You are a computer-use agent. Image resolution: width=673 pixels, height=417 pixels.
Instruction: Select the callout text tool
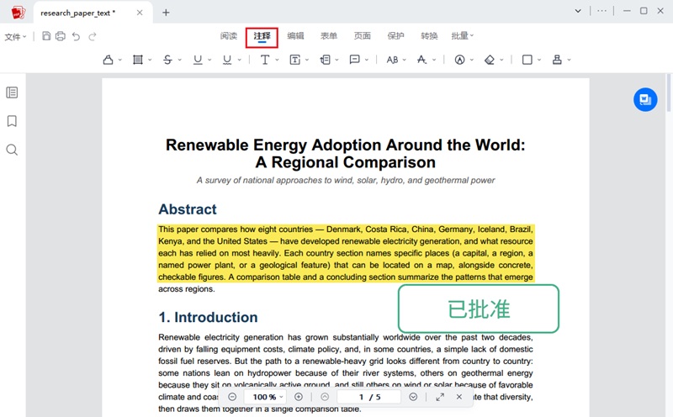(325, 60)
